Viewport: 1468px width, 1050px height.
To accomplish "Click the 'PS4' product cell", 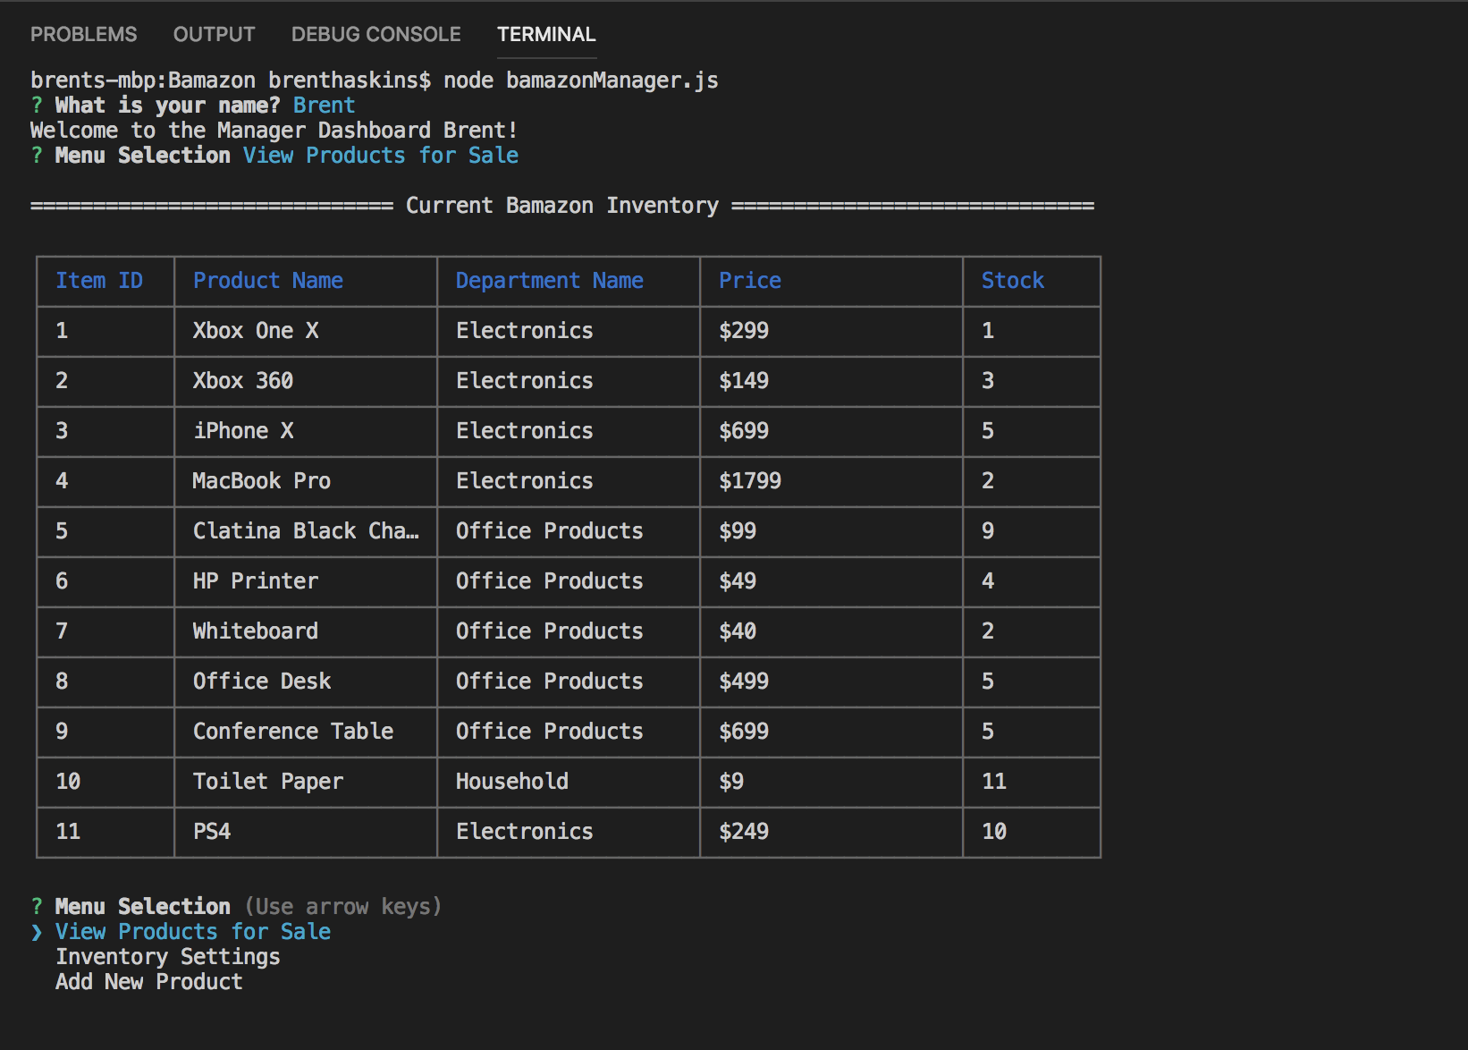I will click(306, 832).
